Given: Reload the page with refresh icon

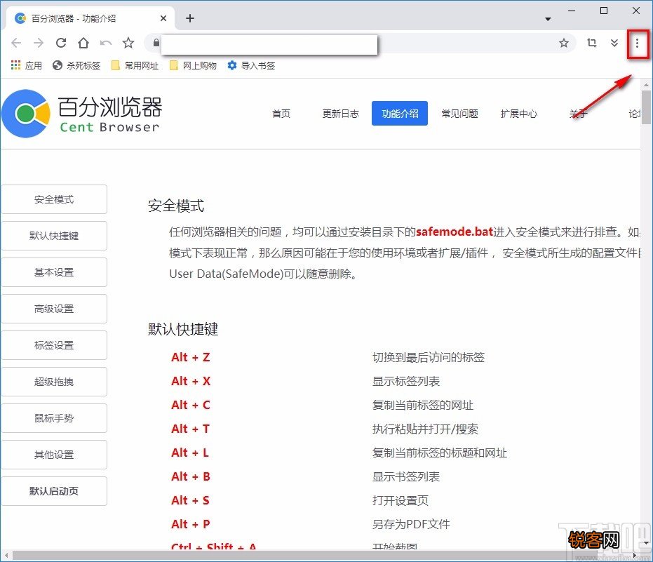Looking at the screenshot, I should pyautogui.click(x=61, y=43).
